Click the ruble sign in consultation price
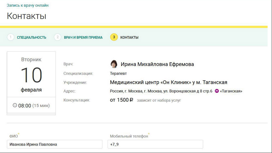Screen dimensions: 272x153 [131, 100]
